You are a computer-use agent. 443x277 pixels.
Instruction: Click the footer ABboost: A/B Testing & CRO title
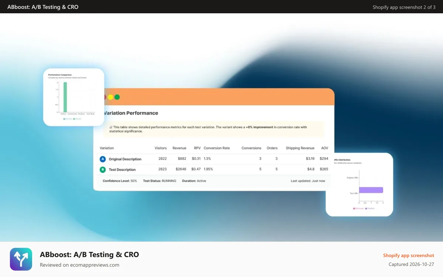click(x=89, y=254)
